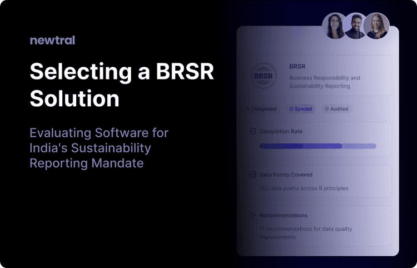417x268 pixels.
Task: Click the bearded man avatar
Action: 355,26
